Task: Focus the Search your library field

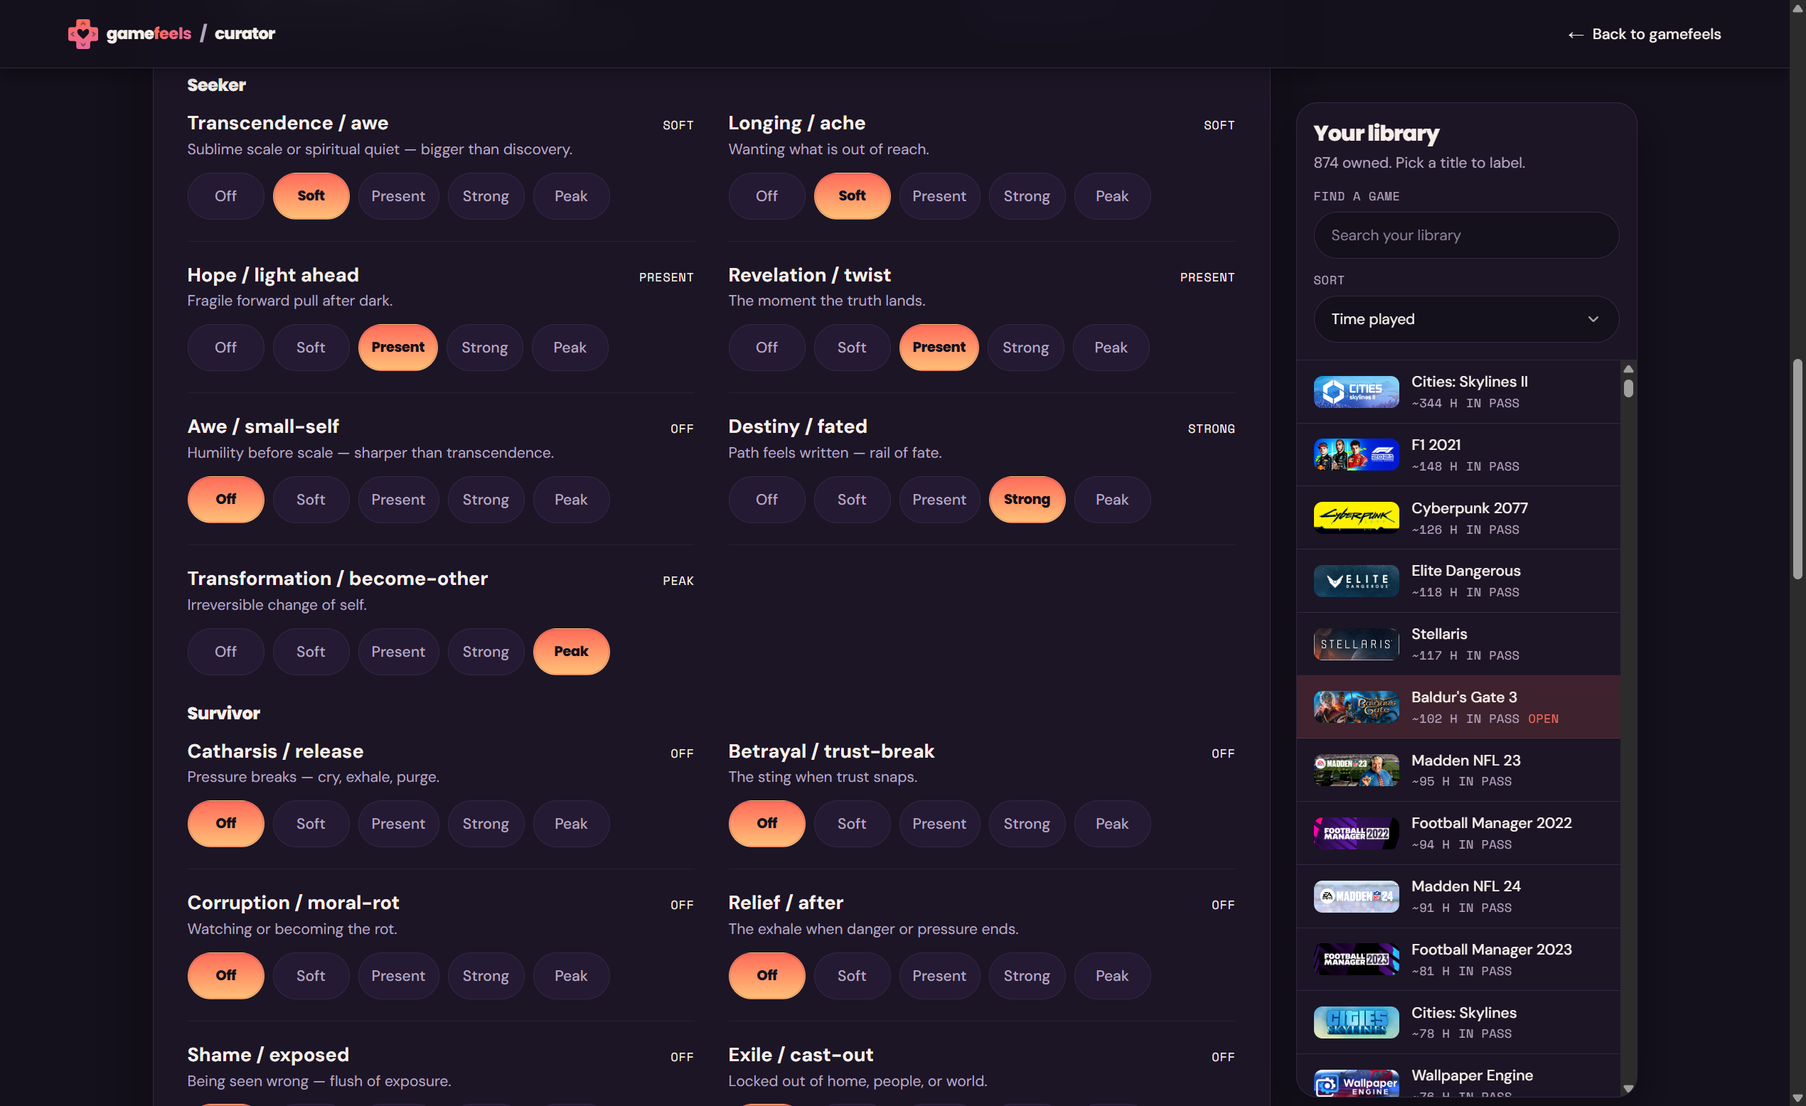Action: coord(1466,235)
